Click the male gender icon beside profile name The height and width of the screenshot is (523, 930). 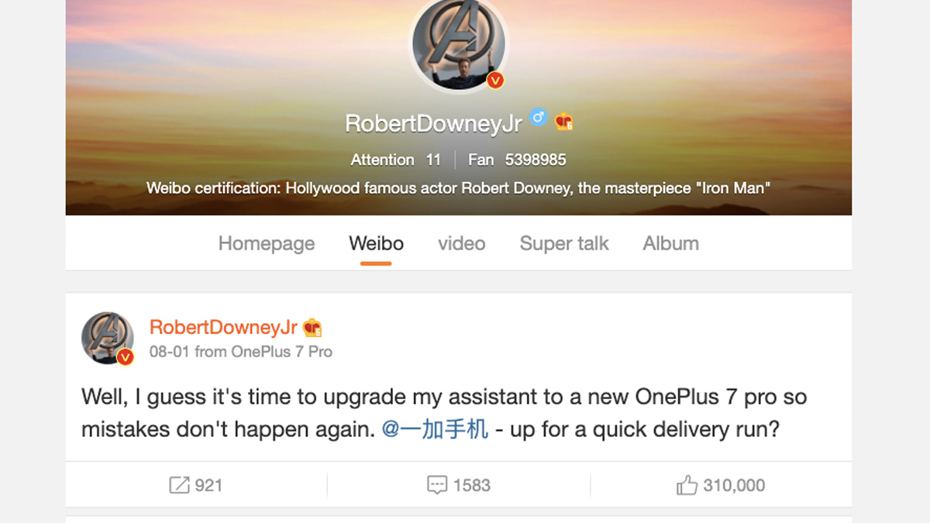tap(538, 118)
